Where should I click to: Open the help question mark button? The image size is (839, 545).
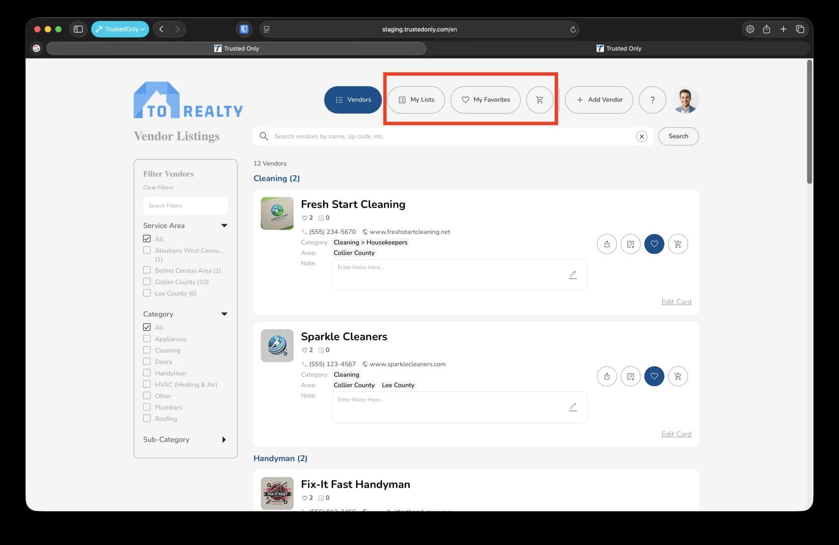click(652, 100)
